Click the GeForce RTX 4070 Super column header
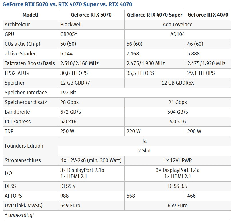Image resolution: width=234 pixels, height=221 pixels. 155,15
